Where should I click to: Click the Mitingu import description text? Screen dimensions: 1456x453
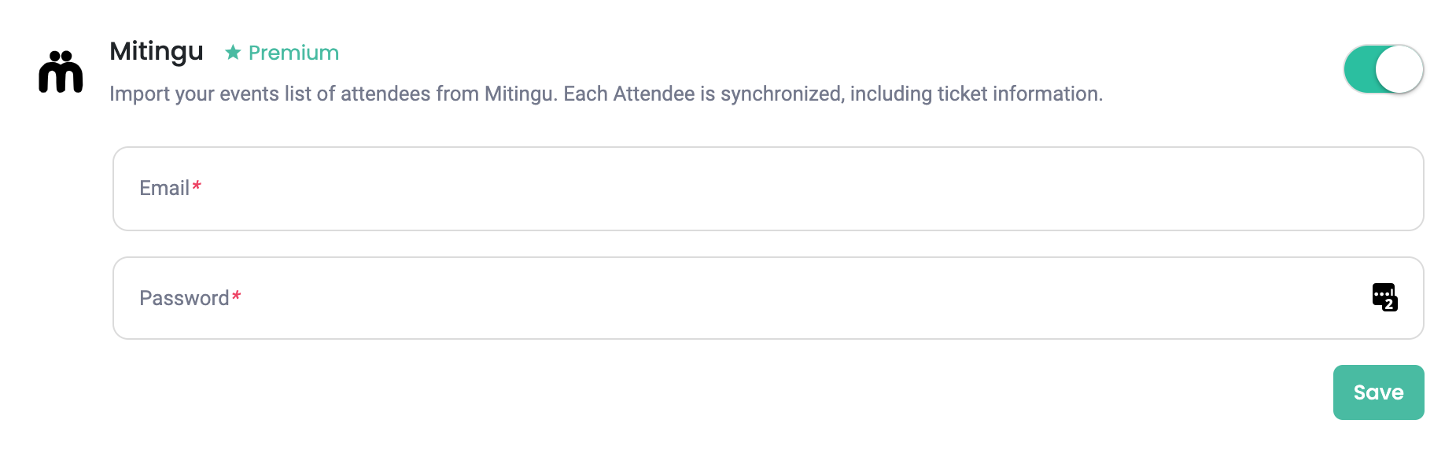click(x=606, y=94)
